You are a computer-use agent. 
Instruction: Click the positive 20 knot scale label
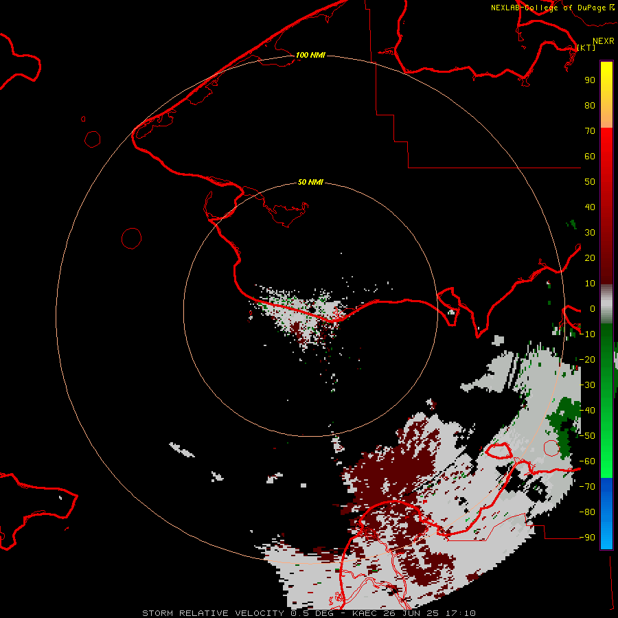pyautogui.click(x=590, y=258)
